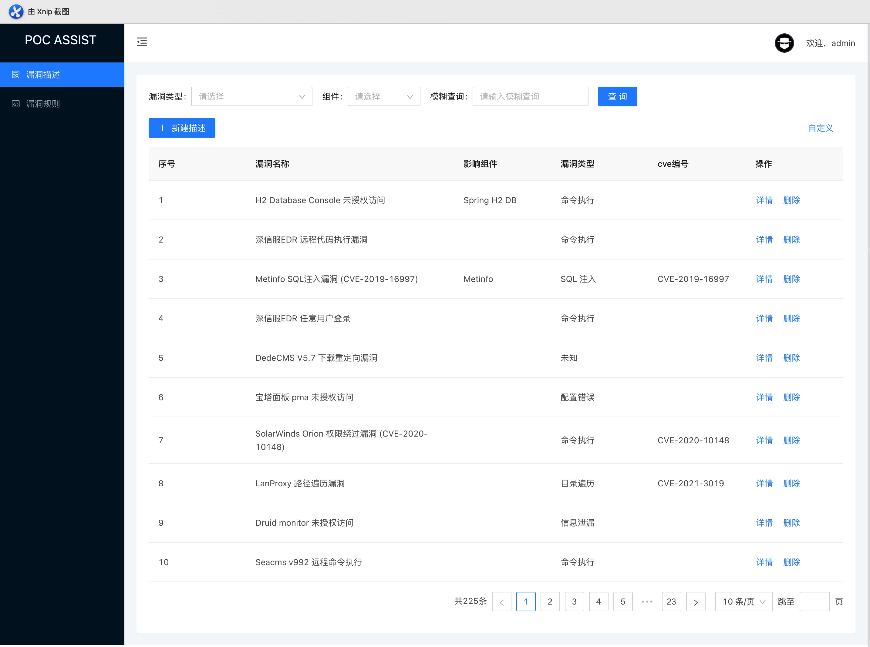The width and height of the screenshot is (870, 647).
Task: Collapse the sidebar with the menu fold icon
Action: [x=142, y=42]
